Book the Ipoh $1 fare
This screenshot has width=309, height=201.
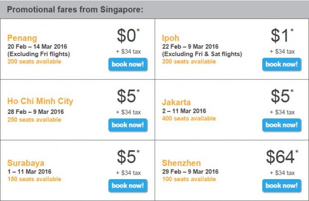coord(282,64)
